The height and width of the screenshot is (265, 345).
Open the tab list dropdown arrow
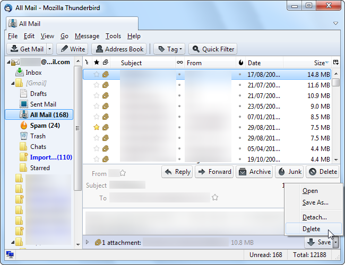[x=335, y=23]
